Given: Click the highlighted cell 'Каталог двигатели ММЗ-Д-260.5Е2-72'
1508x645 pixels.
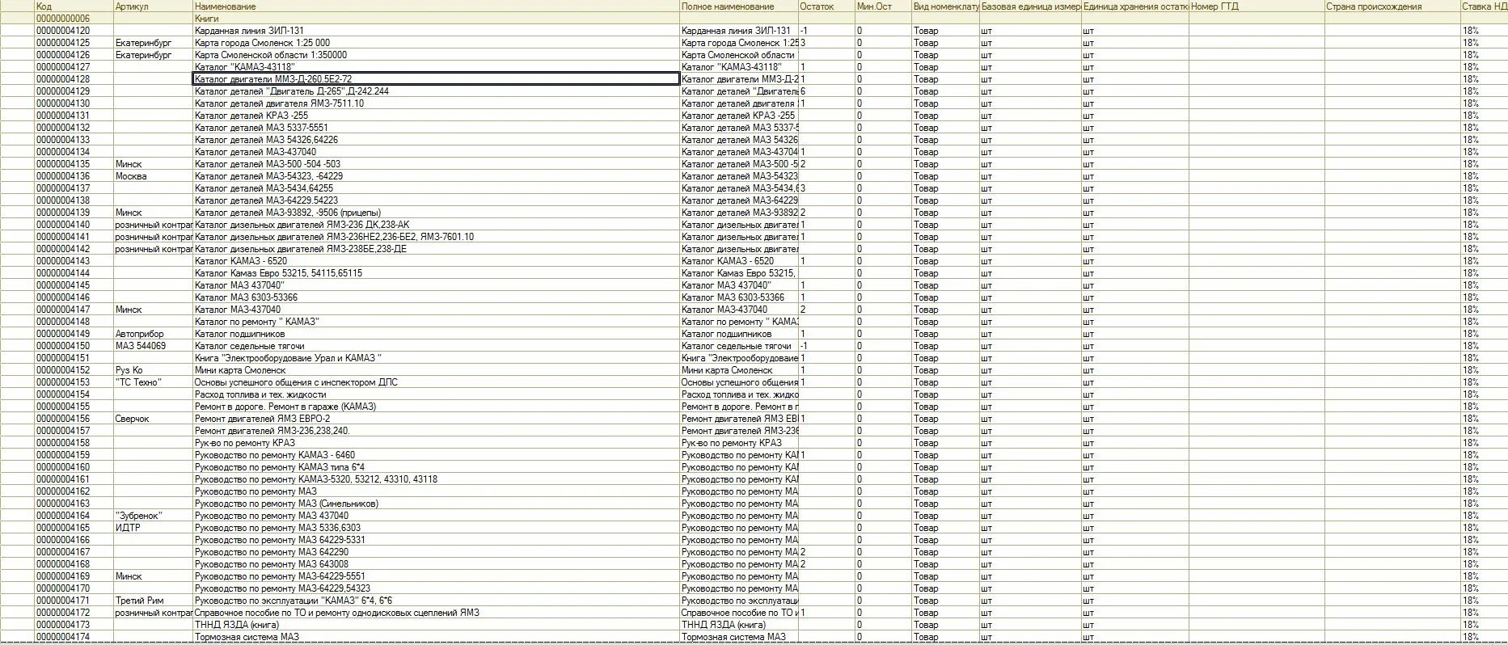Looking at the screenshot, I should pos(436,79).
